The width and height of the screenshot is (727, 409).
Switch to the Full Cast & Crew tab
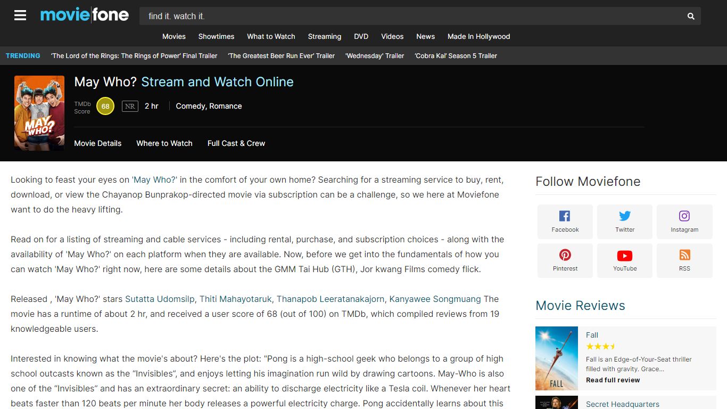coord(236,143)
